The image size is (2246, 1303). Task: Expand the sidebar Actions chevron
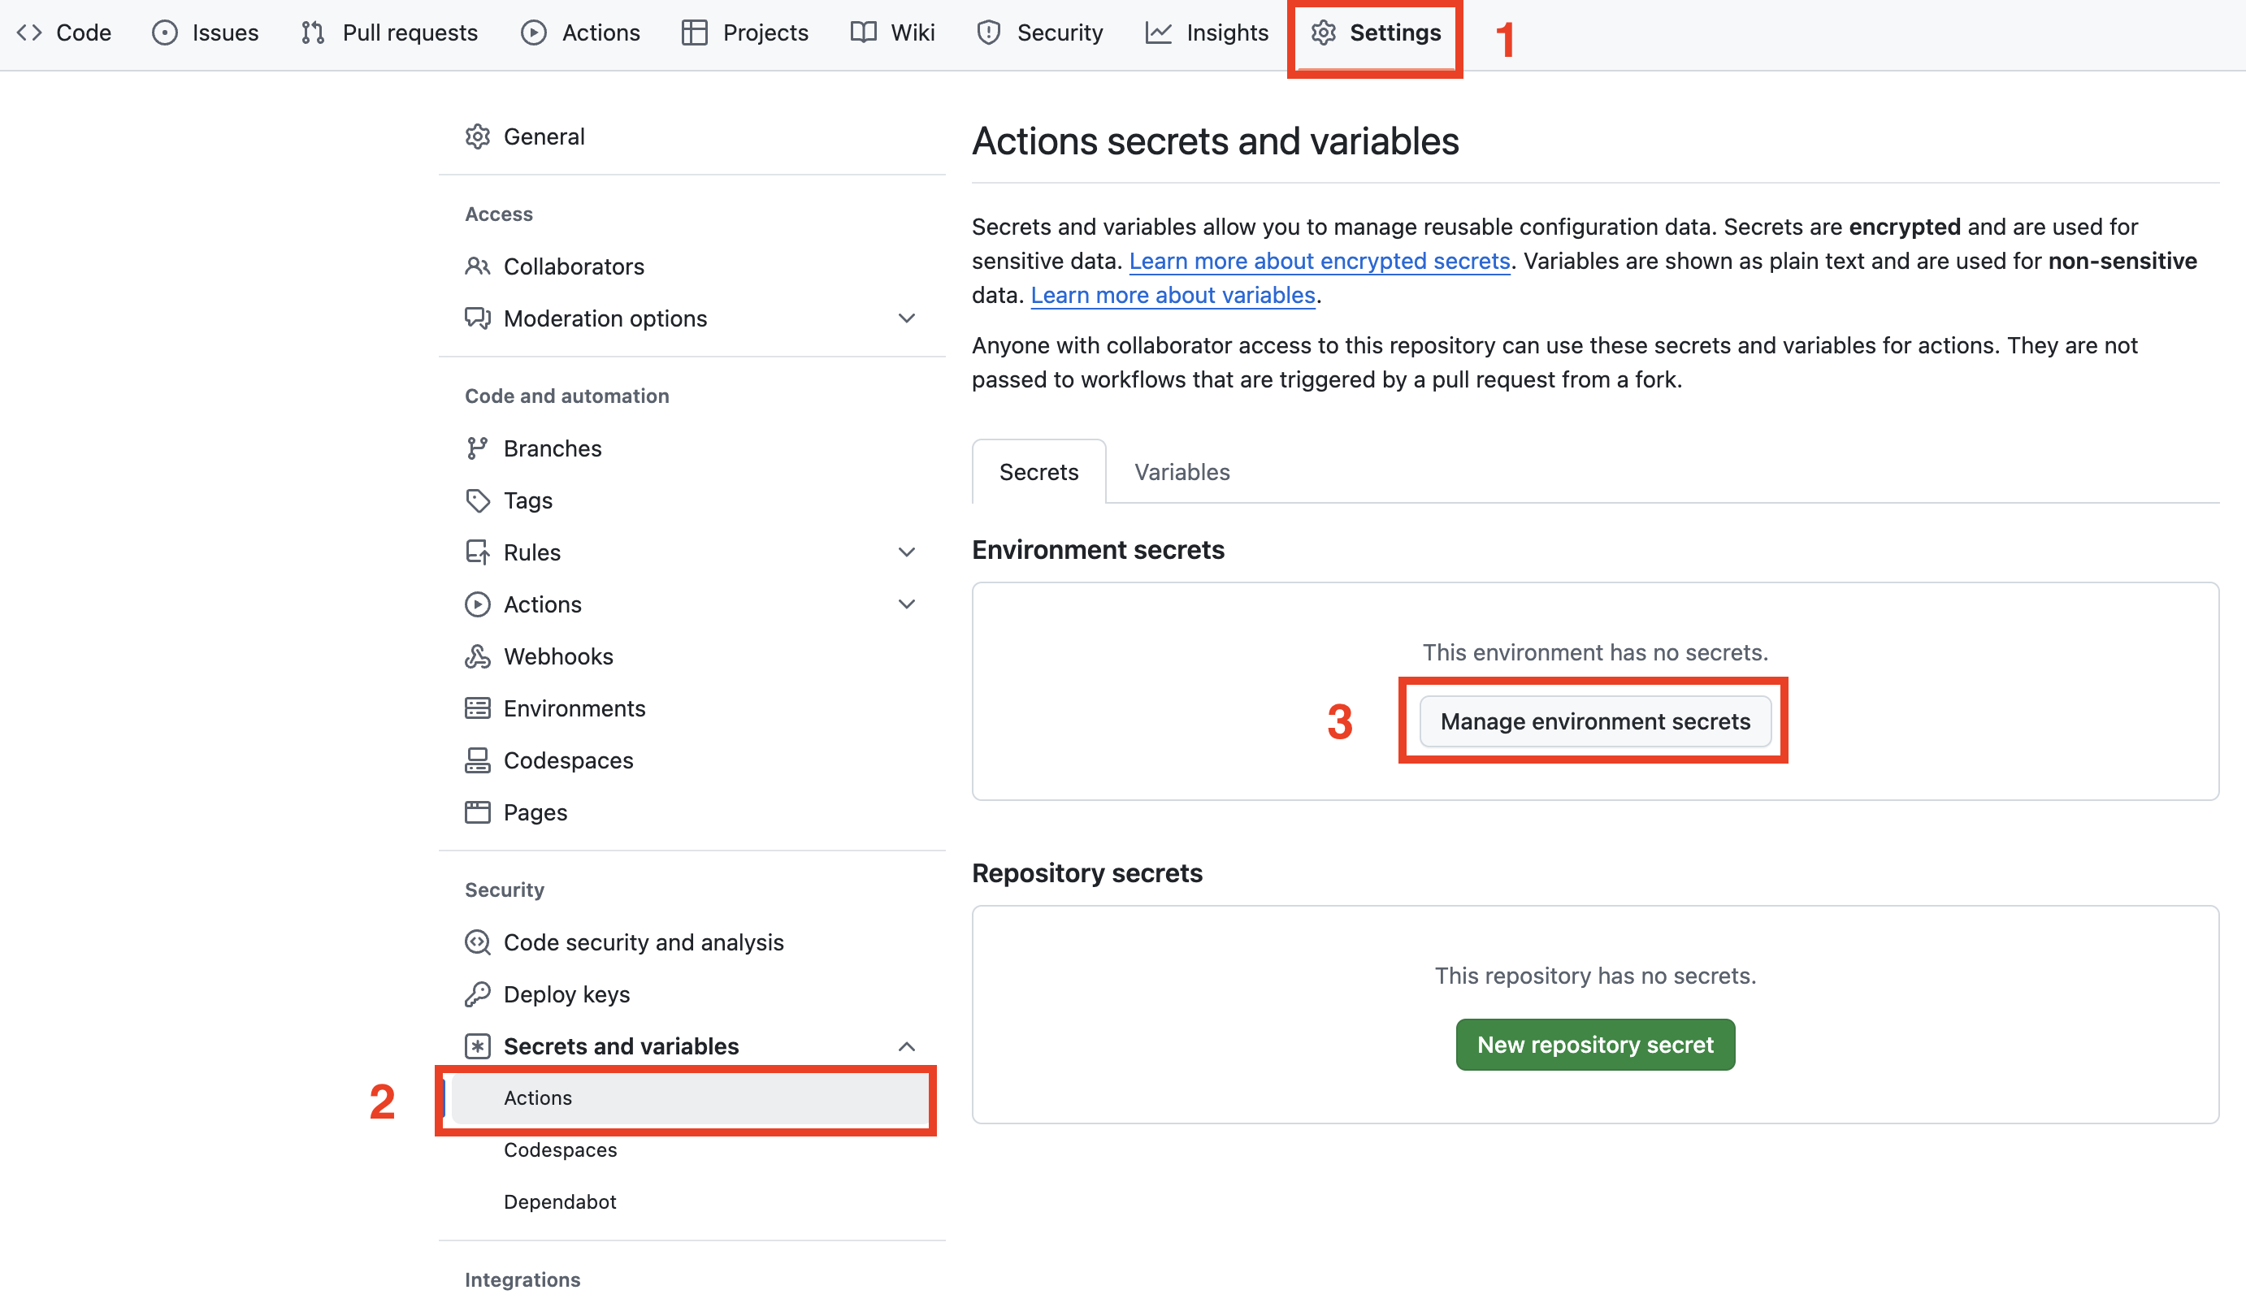click(x=906, y=604)
